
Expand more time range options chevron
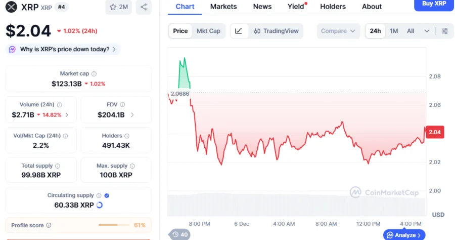tap(427, 31)
